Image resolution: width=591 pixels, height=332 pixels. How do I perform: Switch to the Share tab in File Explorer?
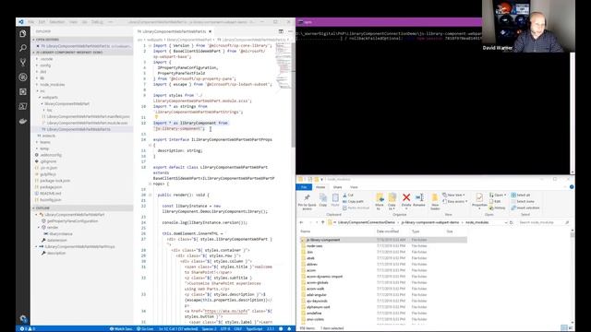337,187
